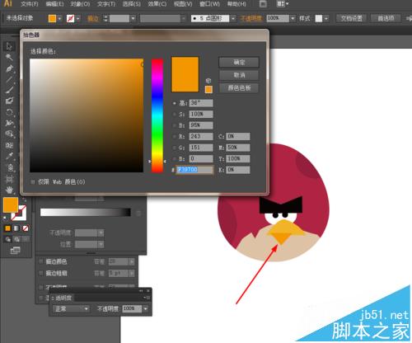Click the orange 描边 stroke link

(x=93, y=19)
